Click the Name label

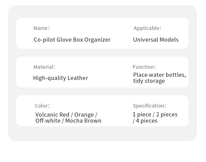[x=41, y=28]
